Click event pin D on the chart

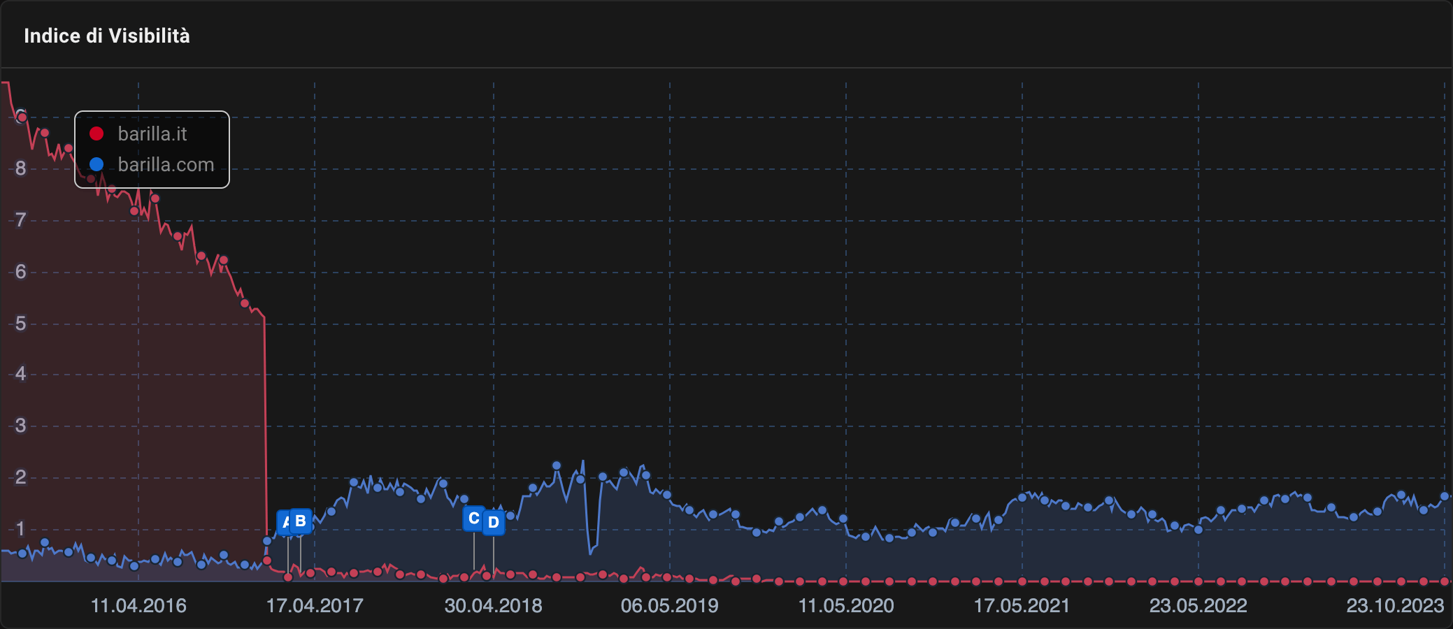point(494,522)
